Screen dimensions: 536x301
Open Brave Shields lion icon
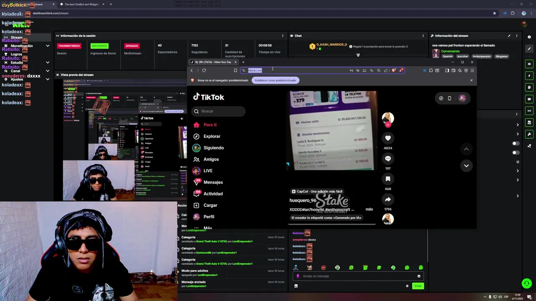coord(394,70)
